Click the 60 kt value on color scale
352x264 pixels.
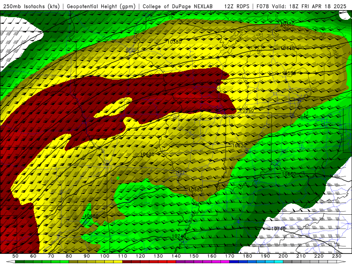[x=33, y=256]
